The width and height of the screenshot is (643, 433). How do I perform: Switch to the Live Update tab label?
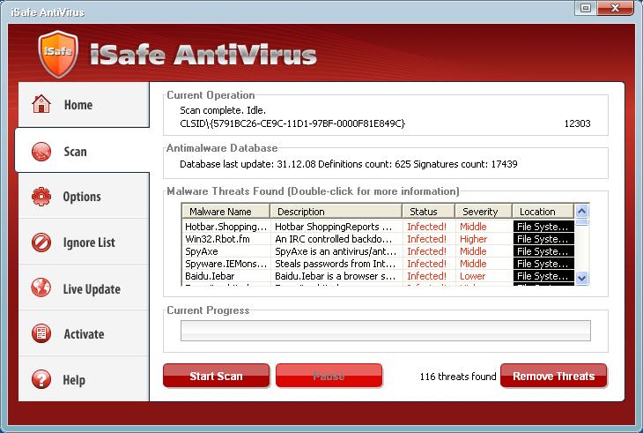(92, 288)
